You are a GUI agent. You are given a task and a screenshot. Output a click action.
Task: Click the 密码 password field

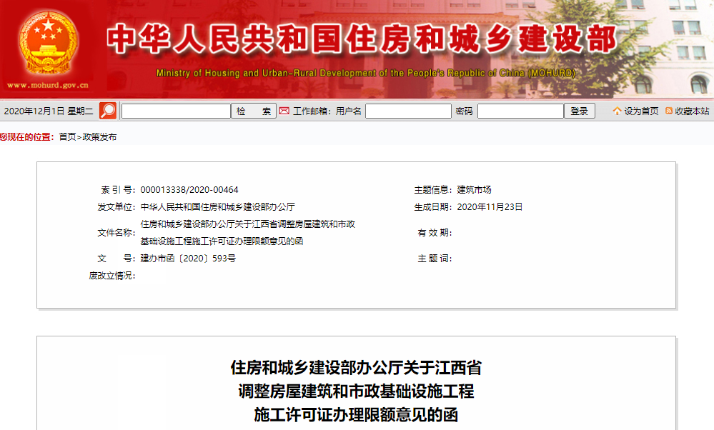520,111
